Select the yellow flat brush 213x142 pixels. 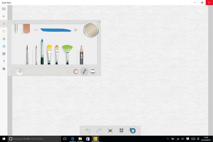tap(49, 53)
